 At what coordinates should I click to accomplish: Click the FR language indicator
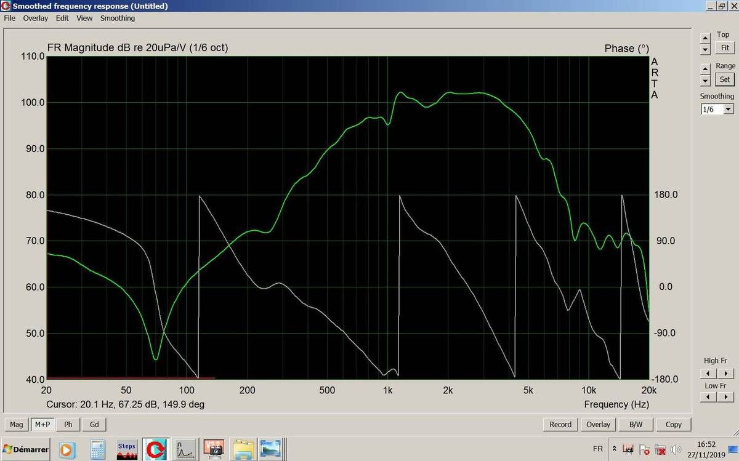coord(598,449)
